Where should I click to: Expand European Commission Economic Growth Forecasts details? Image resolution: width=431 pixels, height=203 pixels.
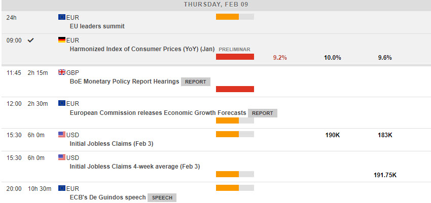[x=158, y=112]
